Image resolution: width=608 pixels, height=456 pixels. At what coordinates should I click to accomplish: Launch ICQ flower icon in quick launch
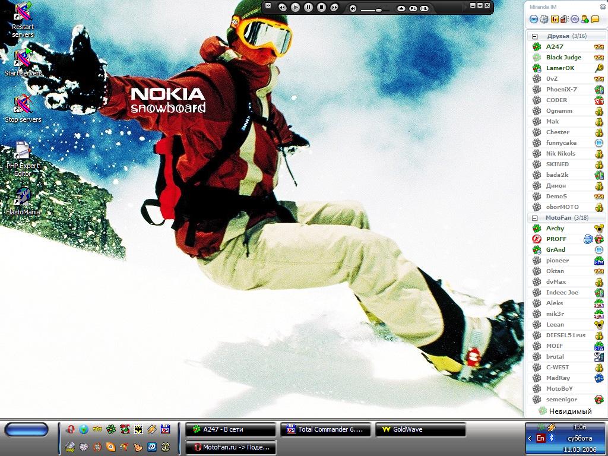point(111,429)
